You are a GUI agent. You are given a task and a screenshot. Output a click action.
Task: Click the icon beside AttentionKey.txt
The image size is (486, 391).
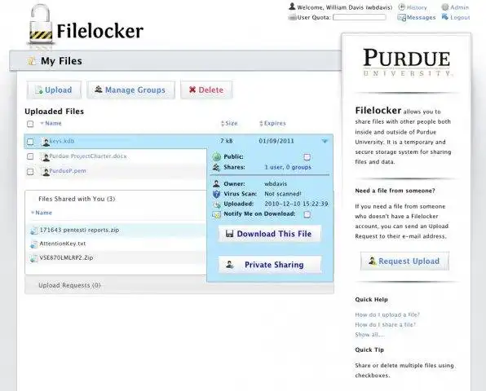[x=33, y=244]
